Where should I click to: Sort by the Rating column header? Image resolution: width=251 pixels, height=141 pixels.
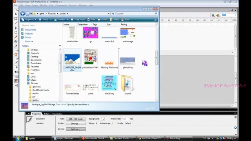(124, 24)
